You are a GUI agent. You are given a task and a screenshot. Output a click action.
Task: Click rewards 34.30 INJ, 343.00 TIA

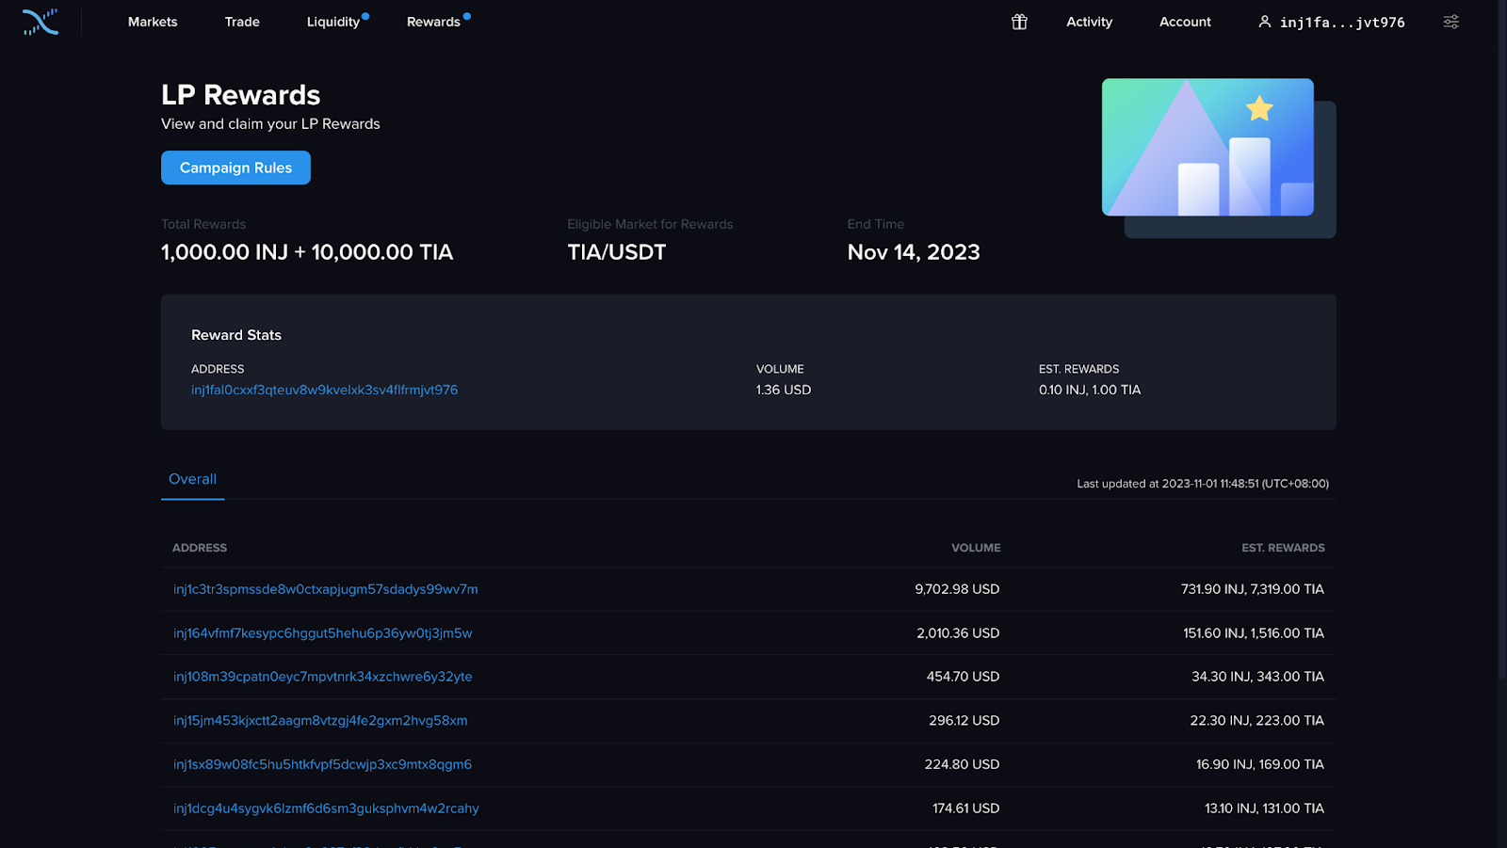(1257, 677)
